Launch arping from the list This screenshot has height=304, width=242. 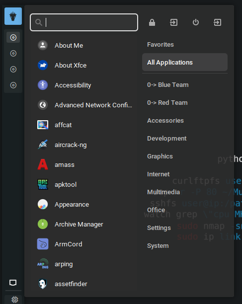[x=84, y=264]
